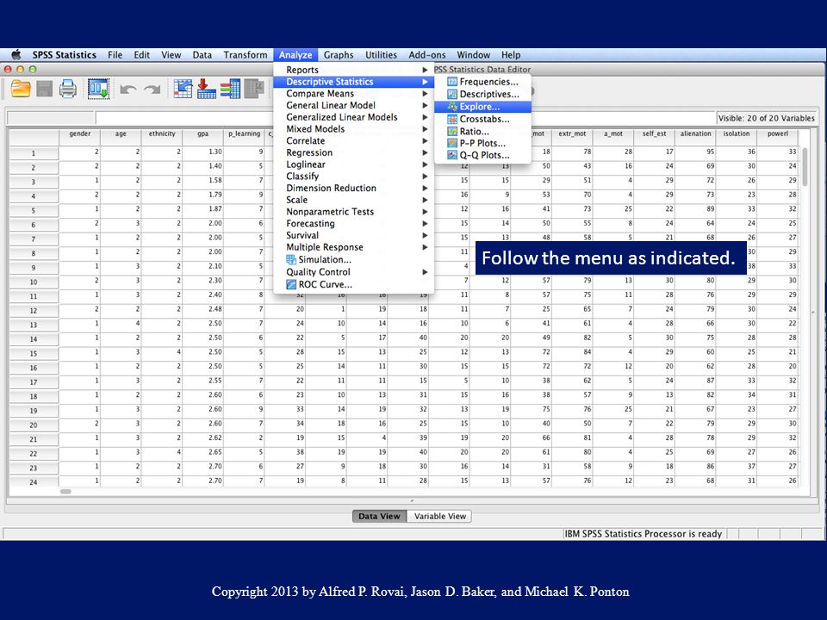Expand the Classify submenu
This screenshot has height=620, width=827.
tap(353, 176)
